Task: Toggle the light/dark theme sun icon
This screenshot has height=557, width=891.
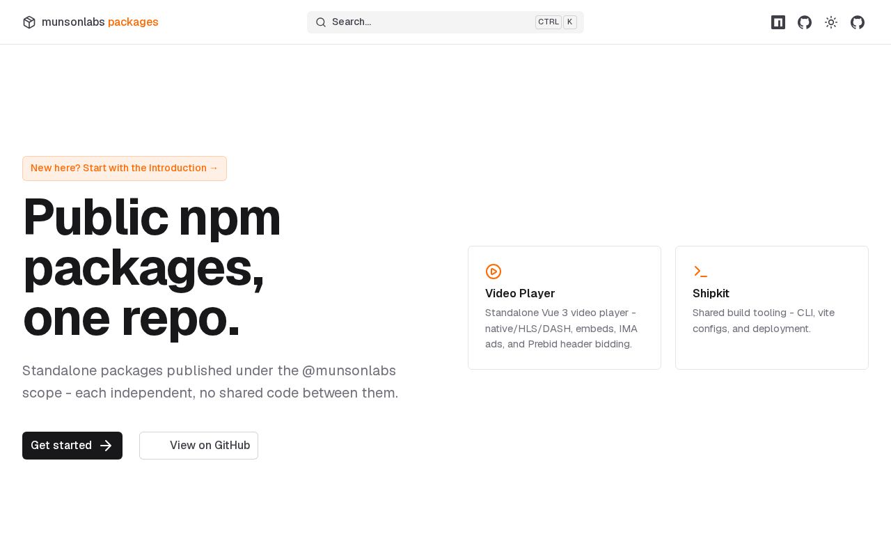Action: (831, 22)
